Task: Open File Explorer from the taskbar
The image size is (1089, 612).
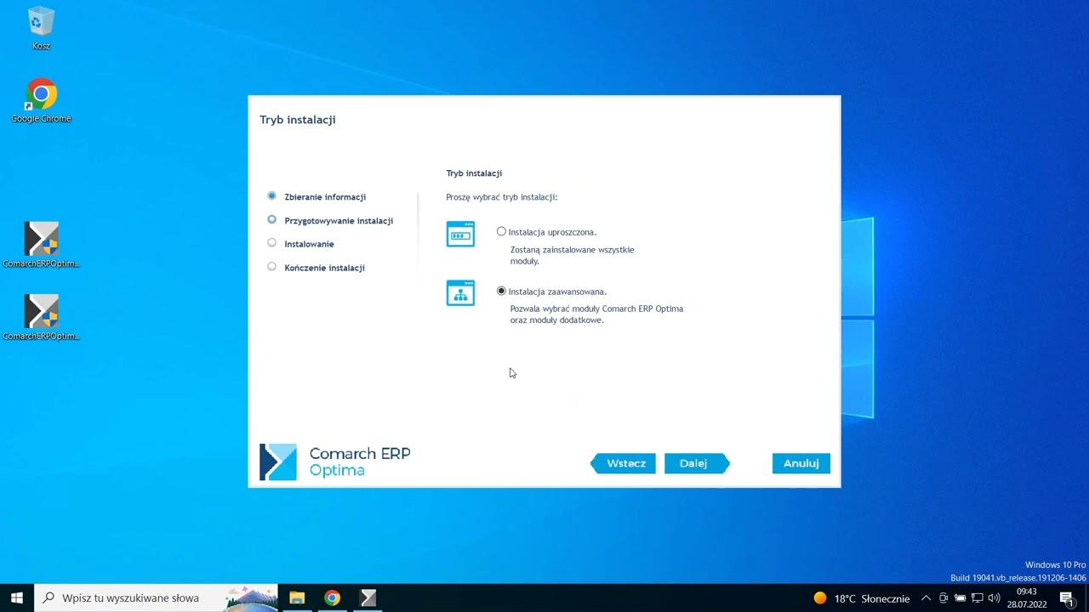Action: tap(297, 598)
